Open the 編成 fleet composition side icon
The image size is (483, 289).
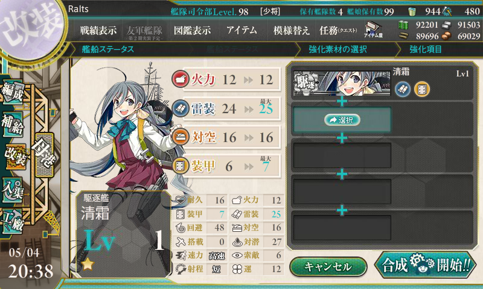(13, 92)
